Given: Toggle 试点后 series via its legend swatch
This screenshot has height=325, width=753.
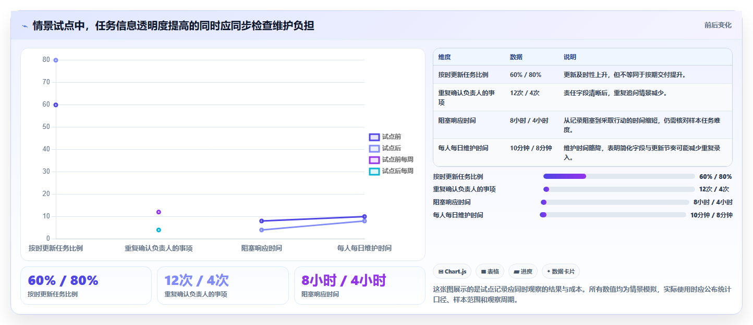Looking at the screenshot, I should [x=374, y=148].
